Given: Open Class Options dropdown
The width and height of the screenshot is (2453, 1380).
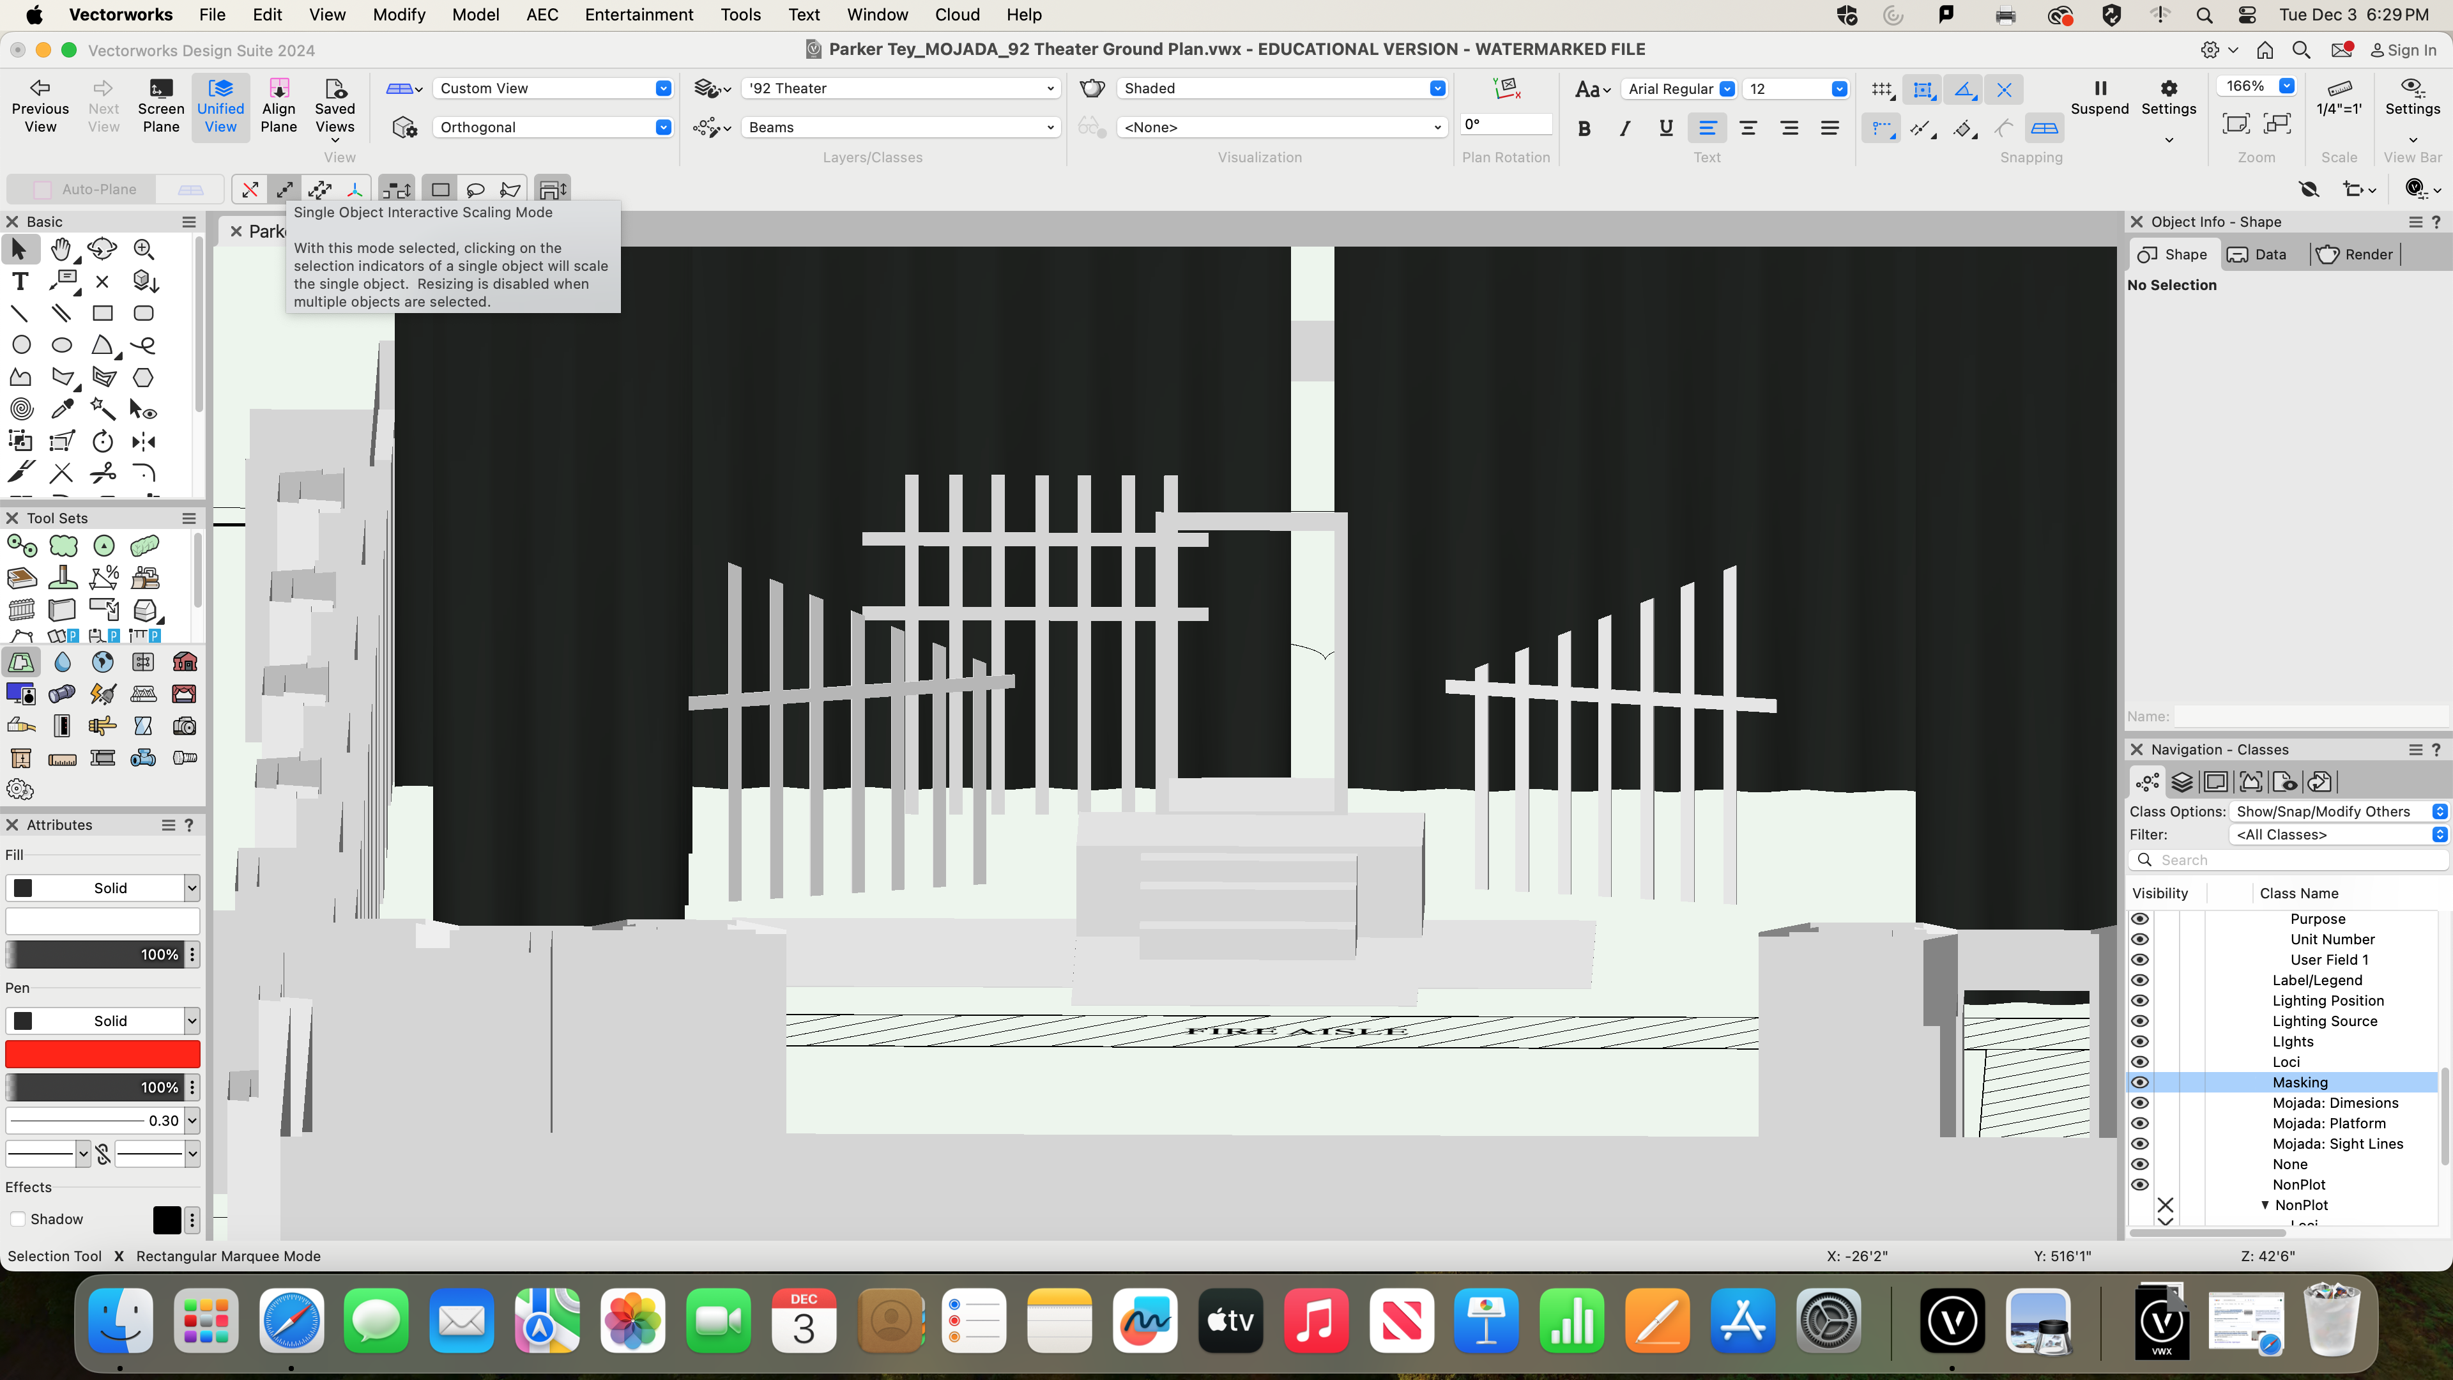Looking at the screenshot, I should [2338, 811].
